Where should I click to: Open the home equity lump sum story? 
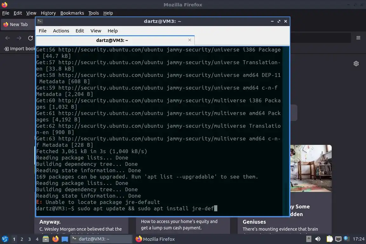click(x=179, y=225)
